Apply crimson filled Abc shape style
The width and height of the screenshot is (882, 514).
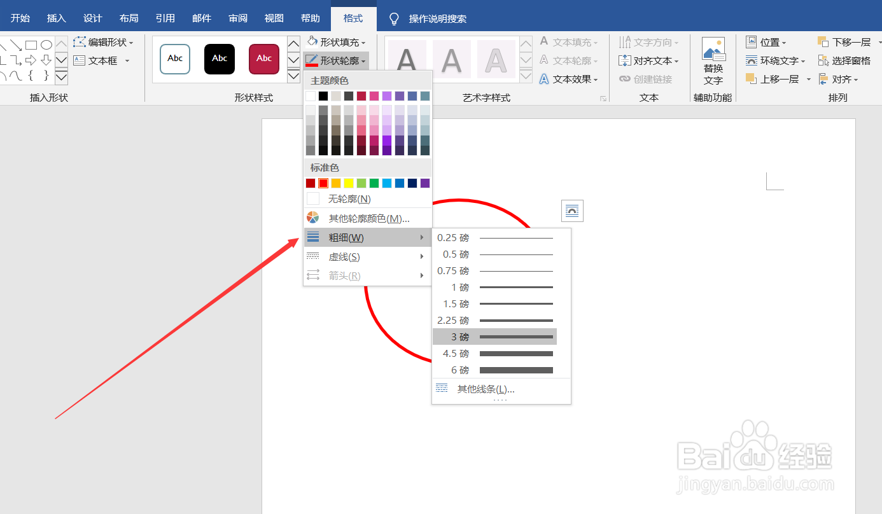coord(264,59)
